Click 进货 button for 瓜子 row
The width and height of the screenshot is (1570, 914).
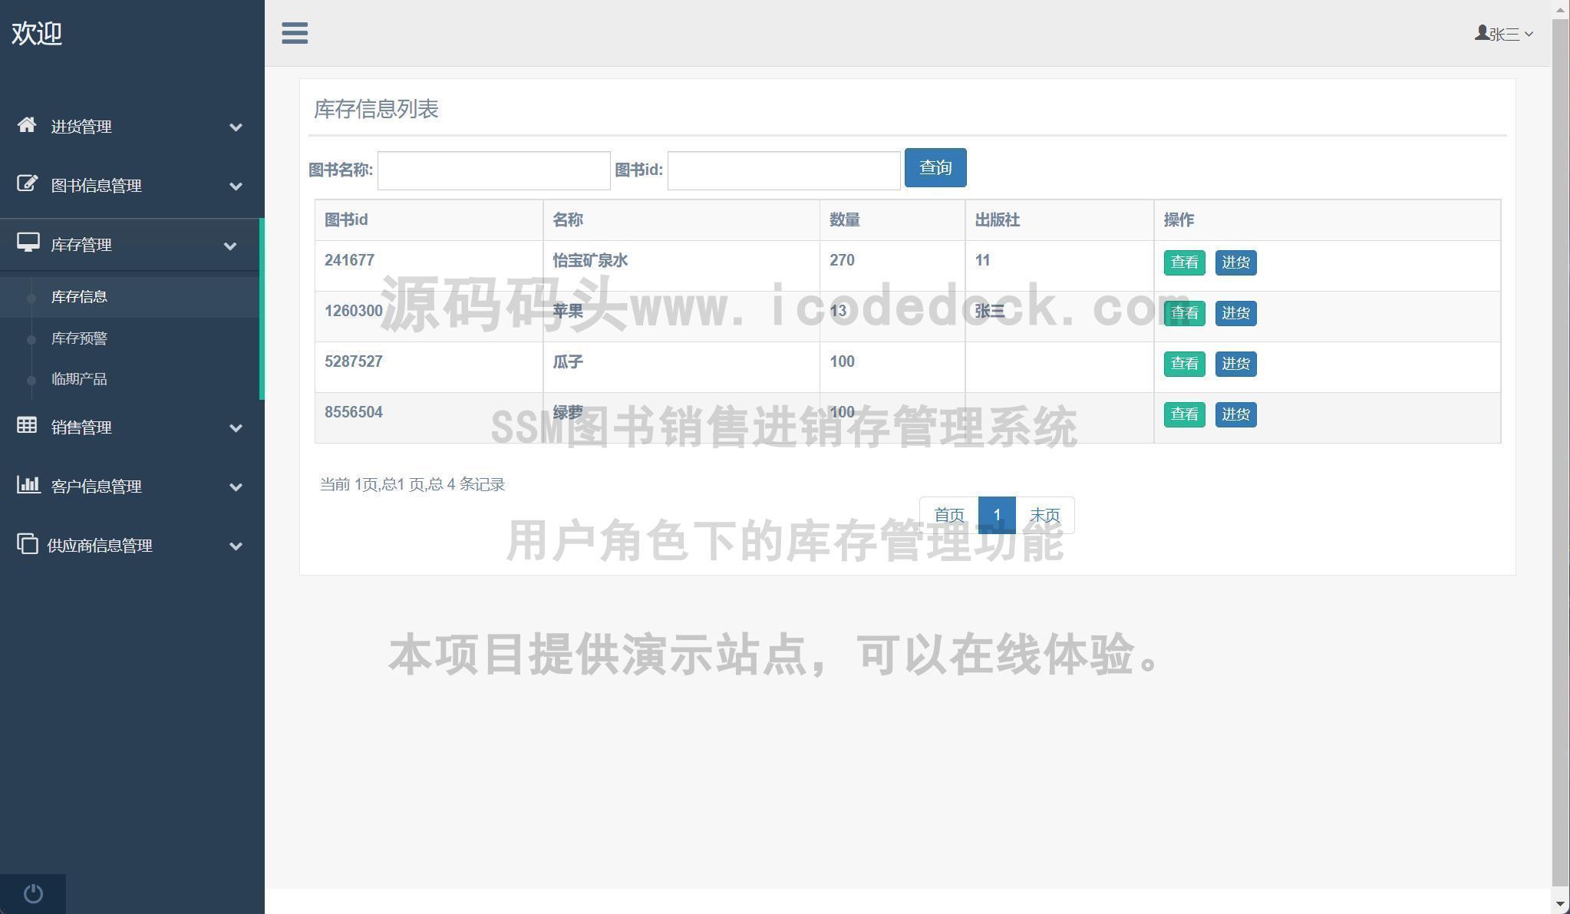click(x=1235, y=364)
